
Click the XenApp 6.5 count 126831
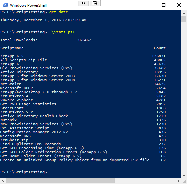click(158, 56)
